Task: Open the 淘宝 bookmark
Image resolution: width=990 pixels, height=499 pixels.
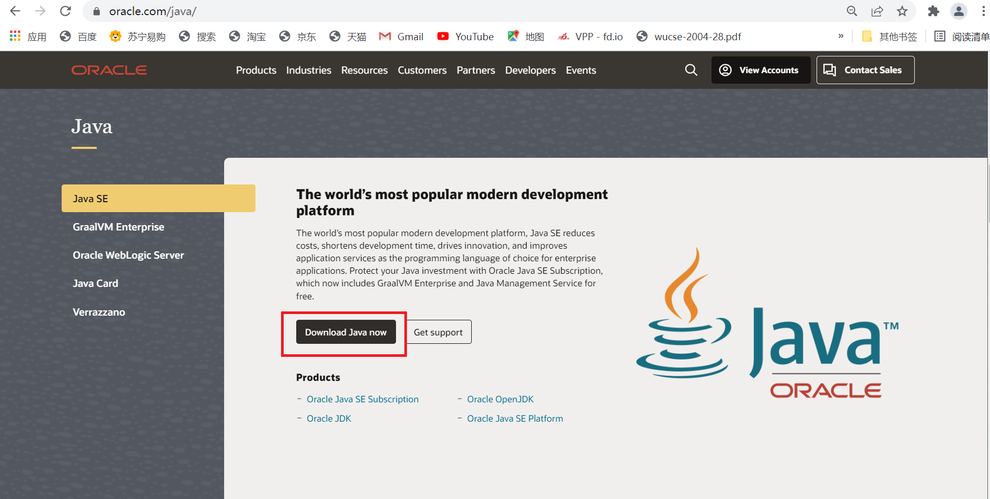Action: click(x=248, y=37)
